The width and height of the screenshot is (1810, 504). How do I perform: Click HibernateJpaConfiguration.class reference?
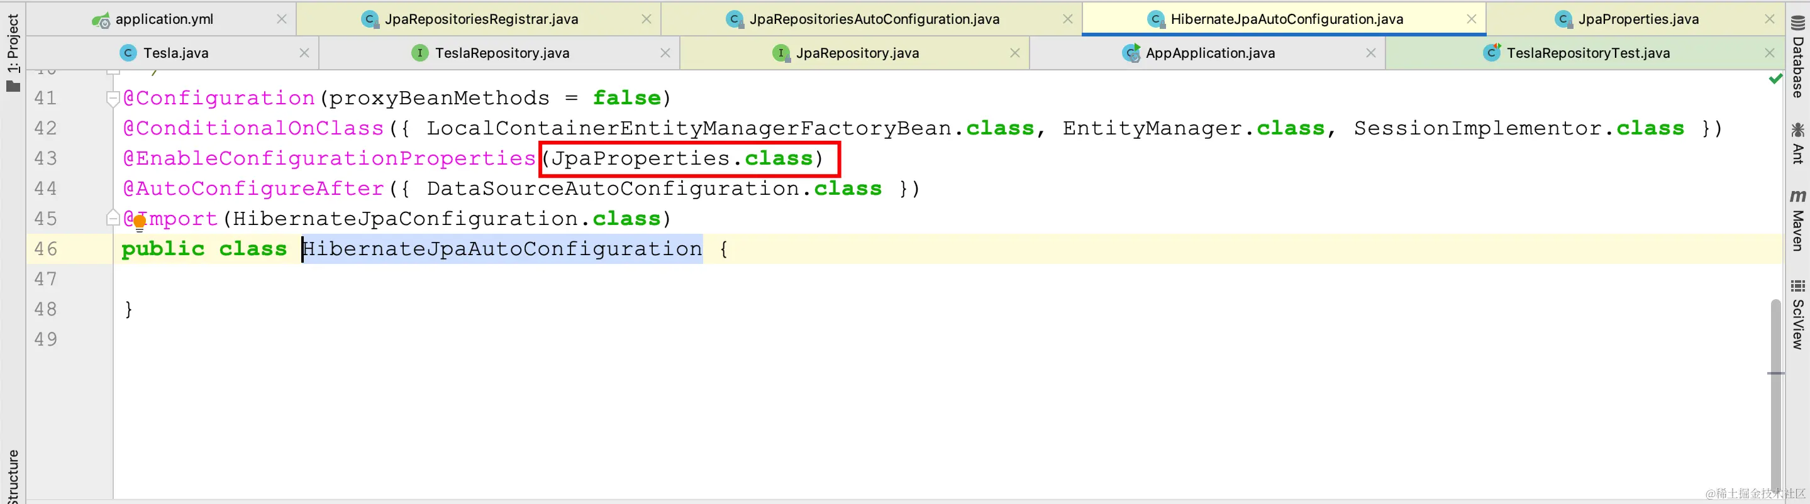pyautogui.click(x=447, y=219)
